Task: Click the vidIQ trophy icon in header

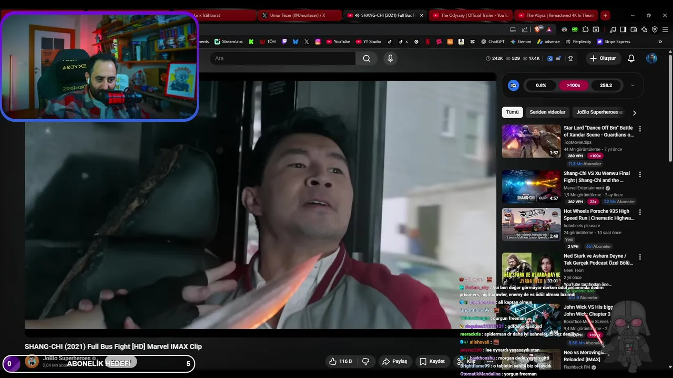Action: 570,58
